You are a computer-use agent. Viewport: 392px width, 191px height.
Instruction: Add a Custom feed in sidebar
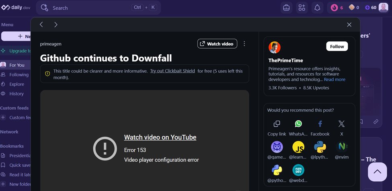pyautogui.click(x=16, y=117)
